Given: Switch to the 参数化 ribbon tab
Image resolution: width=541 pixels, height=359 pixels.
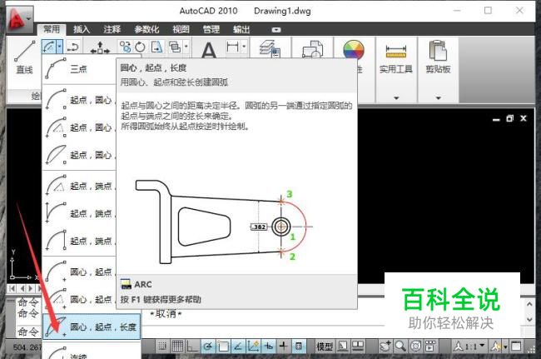Looking at the screenshot, I should 146,29.
